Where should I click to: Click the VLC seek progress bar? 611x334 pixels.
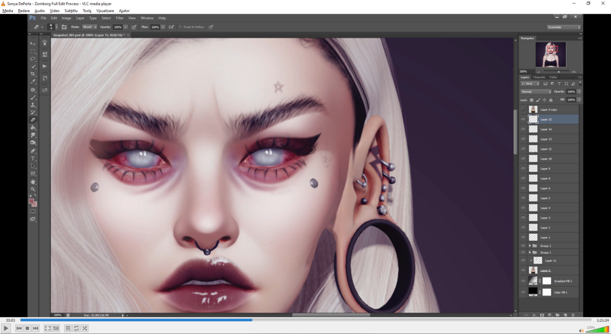(306, 320)
